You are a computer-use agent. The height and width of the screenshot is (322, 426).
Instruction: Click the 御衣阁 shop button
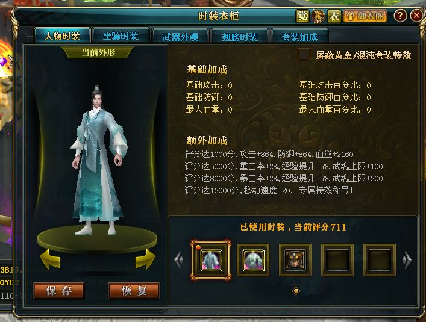click(x=365, y=16)
